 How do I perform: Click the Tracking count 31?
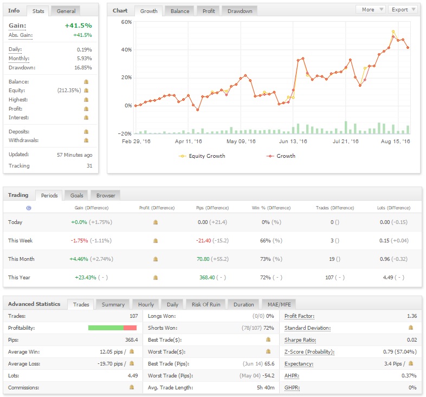[89, 166]
